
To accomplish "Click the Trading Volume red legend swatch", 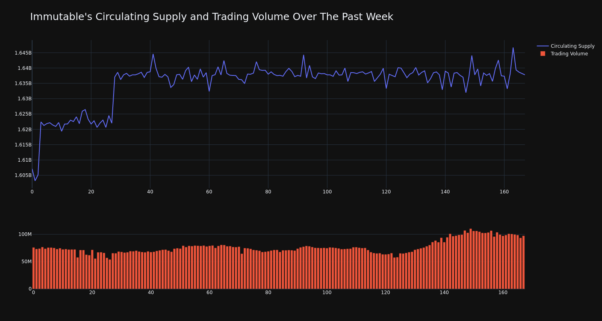I will [543, 54].
